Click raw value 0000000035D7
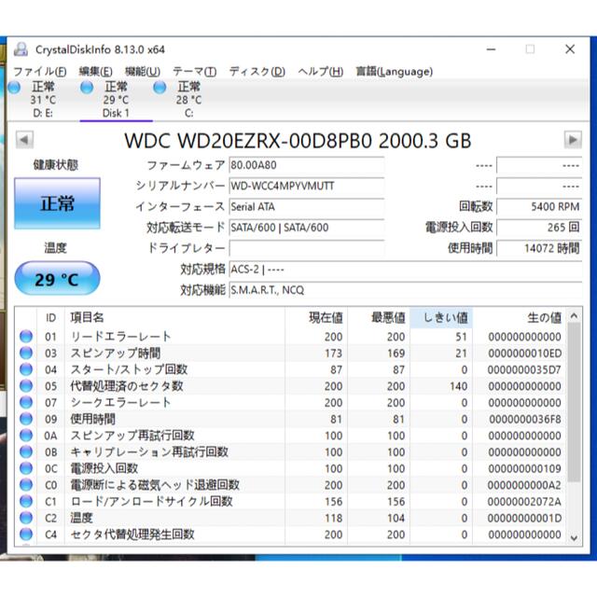Viewport: 597px width, 597px height. pyautogui.click(x=524, y=369)
